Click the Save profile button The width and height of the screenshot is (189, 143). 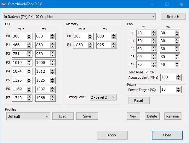click(x=87, y=116)
